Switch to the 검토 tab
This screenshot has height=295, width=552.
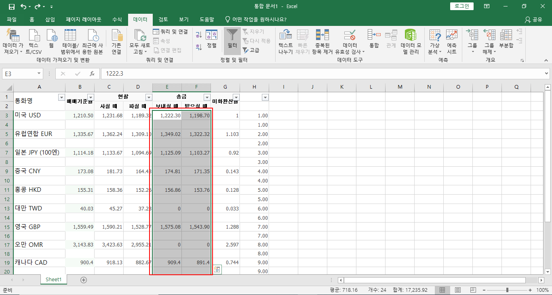(x=163, y=19)
